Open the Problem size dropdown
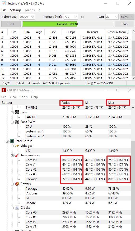This screenshot has height=231, width=135. point(27,17)
